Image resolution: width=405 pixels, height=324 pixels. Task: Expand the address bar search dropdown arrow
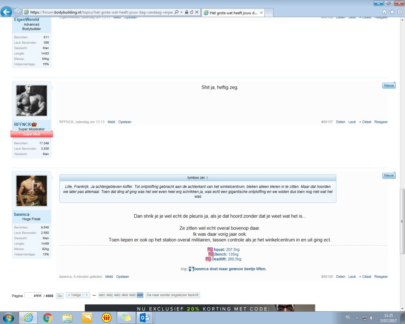click(x=181, y=12)
